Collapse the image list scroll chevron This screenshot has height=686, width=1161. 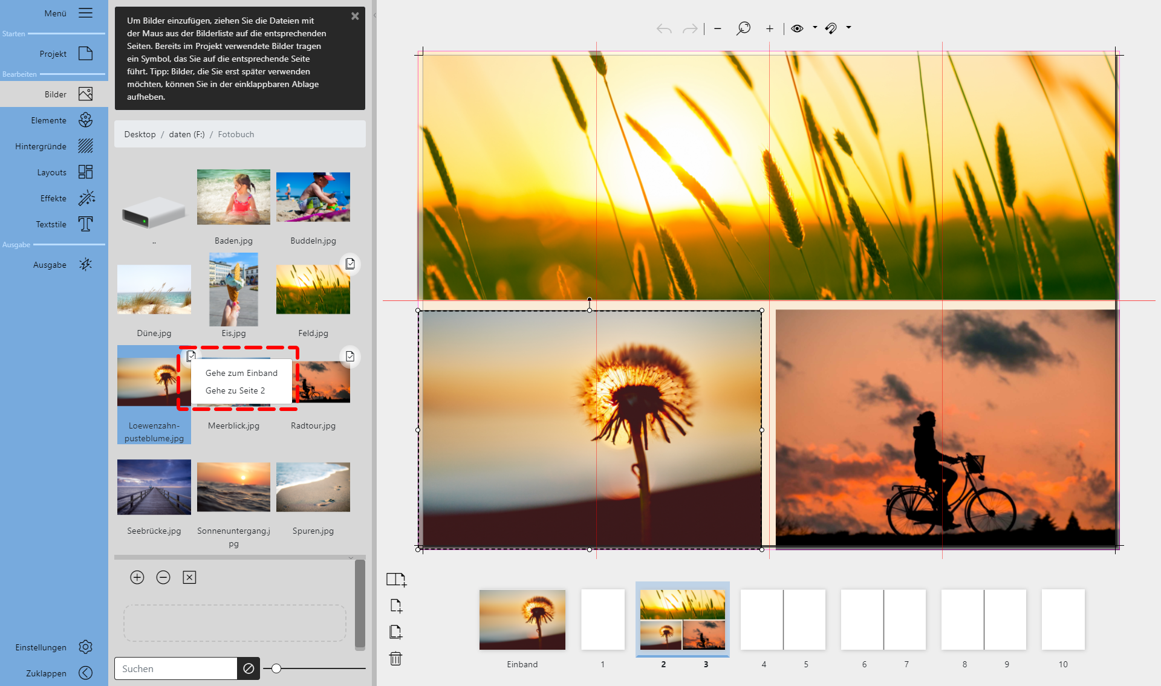[351, 558]
